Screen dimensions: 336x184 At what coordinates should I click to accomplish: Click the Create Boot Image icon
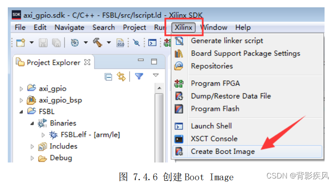pyautogui.click(x=179, y=152)
